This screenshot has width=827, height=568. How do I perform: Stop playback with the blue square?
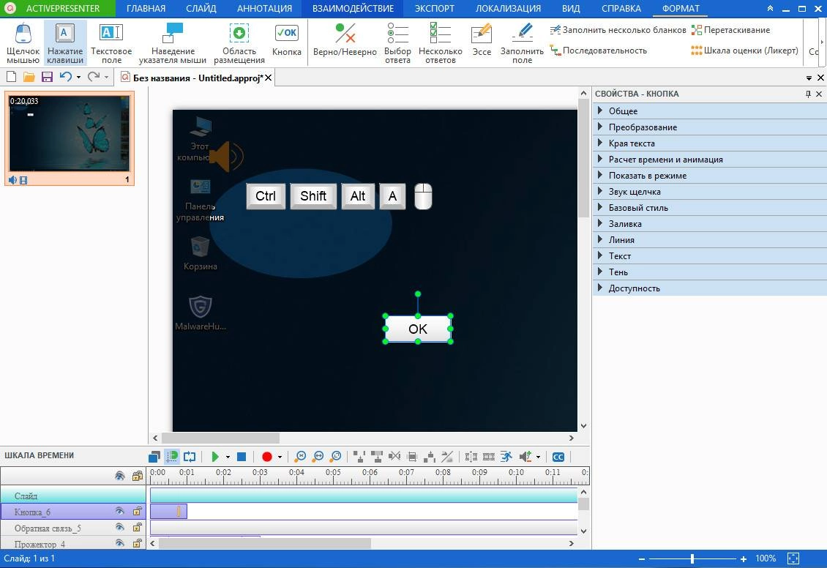pos(242,457)
